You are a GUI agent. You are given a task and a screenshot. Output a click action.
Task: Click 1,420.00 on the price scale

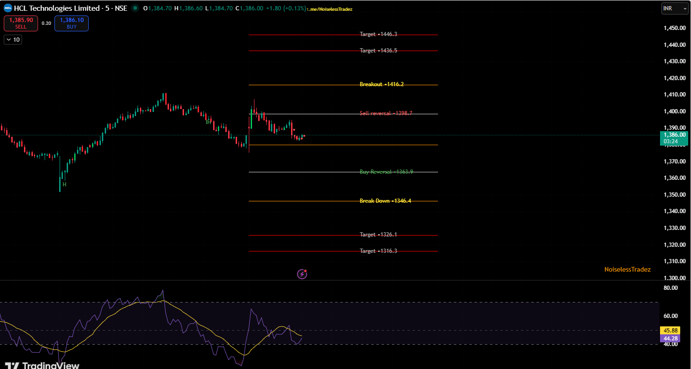click(674, 78)
